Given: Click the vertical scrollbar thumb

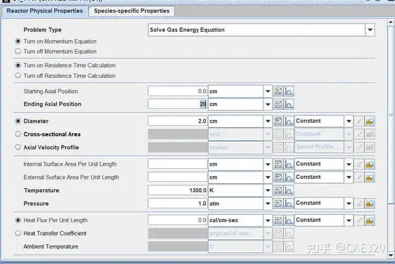Looking at the screenshot, I should point(391,115).
